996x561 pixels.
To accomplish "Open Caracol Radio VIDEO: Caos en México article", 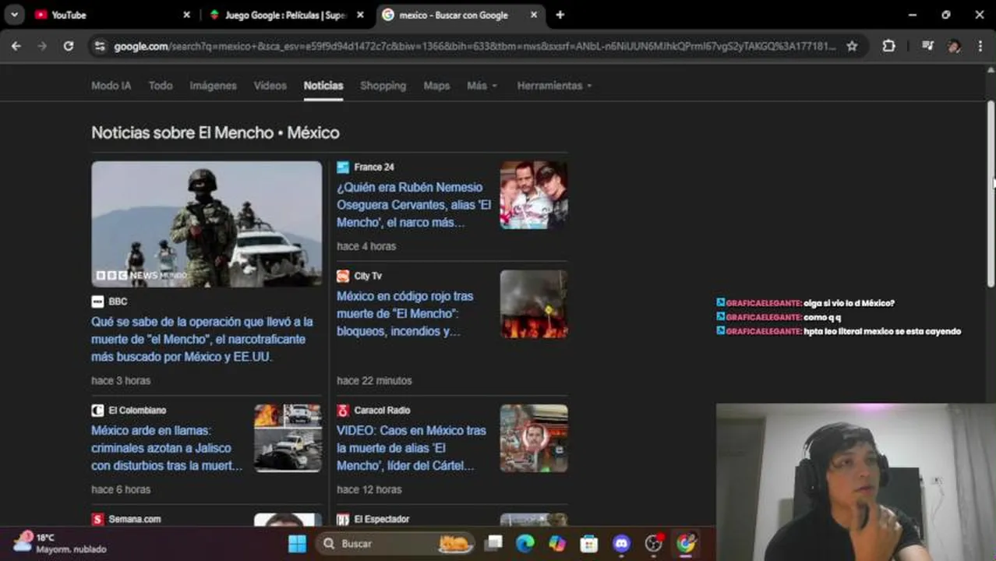I will (411, 448).
